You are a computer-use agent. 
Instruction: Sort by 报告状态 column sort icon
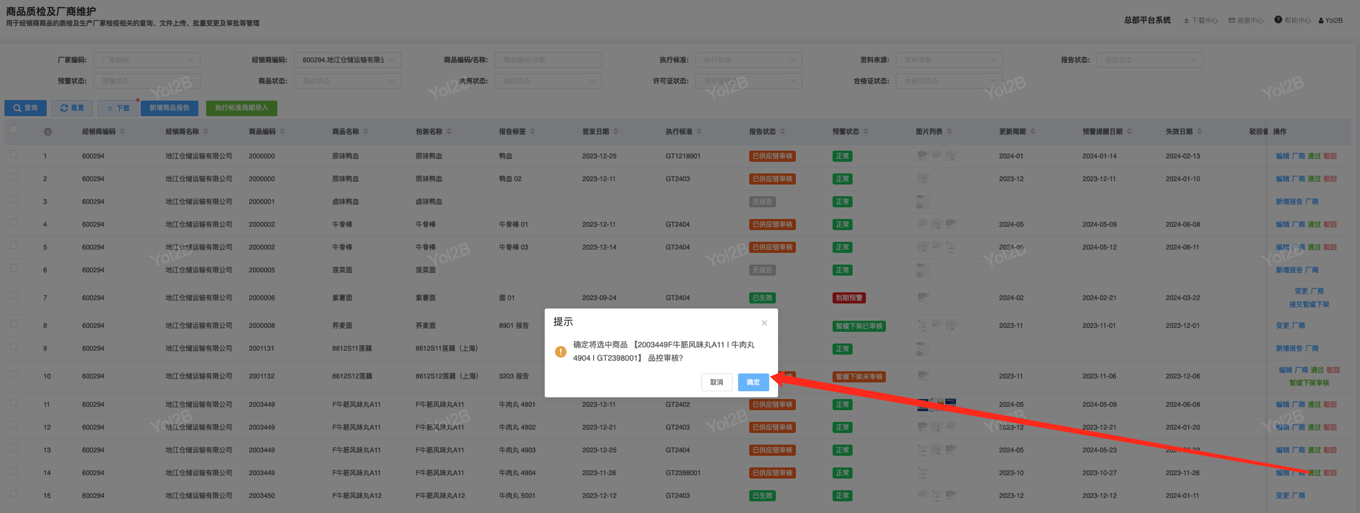pos(783,132)
